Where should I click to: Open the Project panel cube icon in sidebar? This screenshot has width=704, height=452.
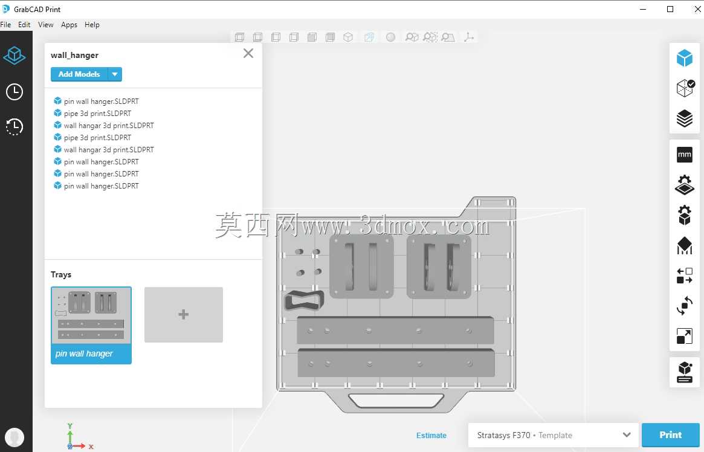pyautogui.click(x=15, y=56)
